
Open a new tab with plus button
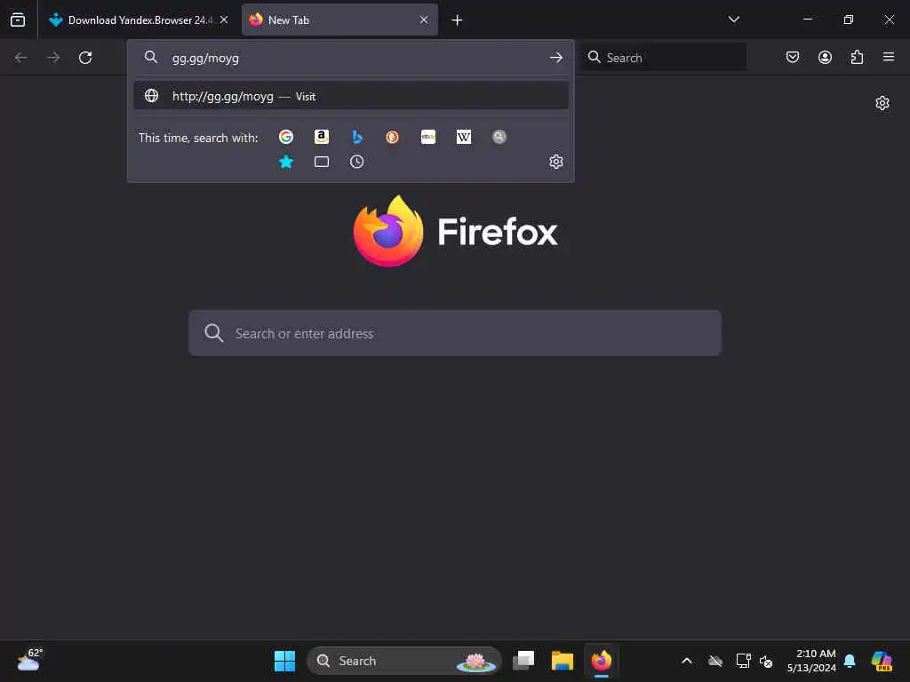458,20
